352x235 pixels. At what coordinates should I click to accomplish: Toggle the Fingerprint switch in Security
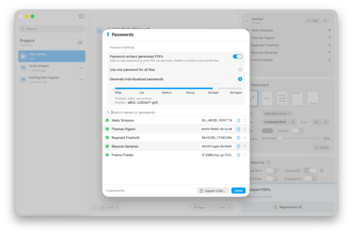310,179
